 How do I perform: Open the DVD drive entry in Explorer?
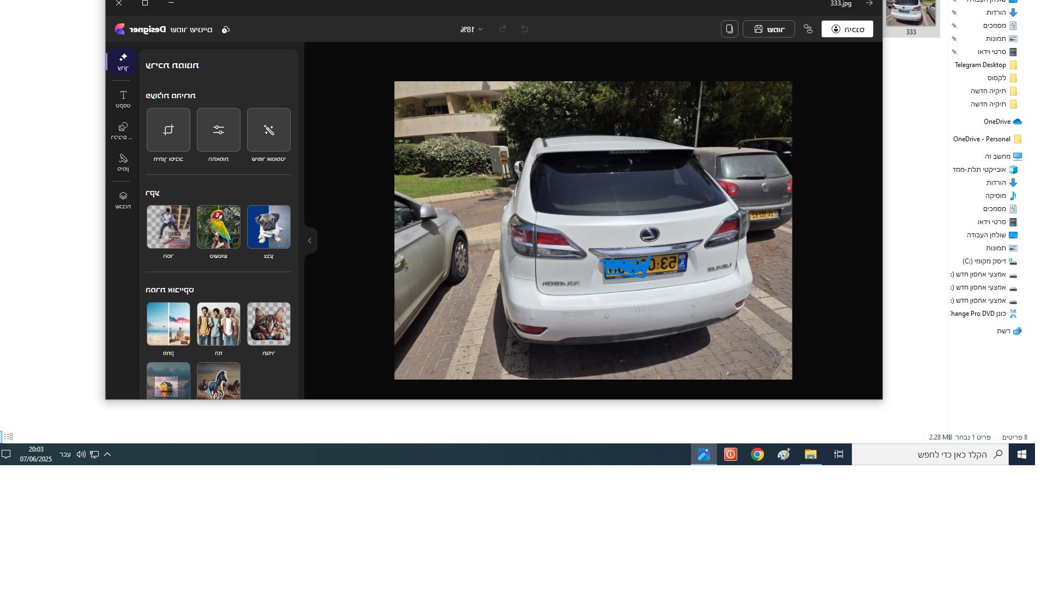click(x=984, y=314)
